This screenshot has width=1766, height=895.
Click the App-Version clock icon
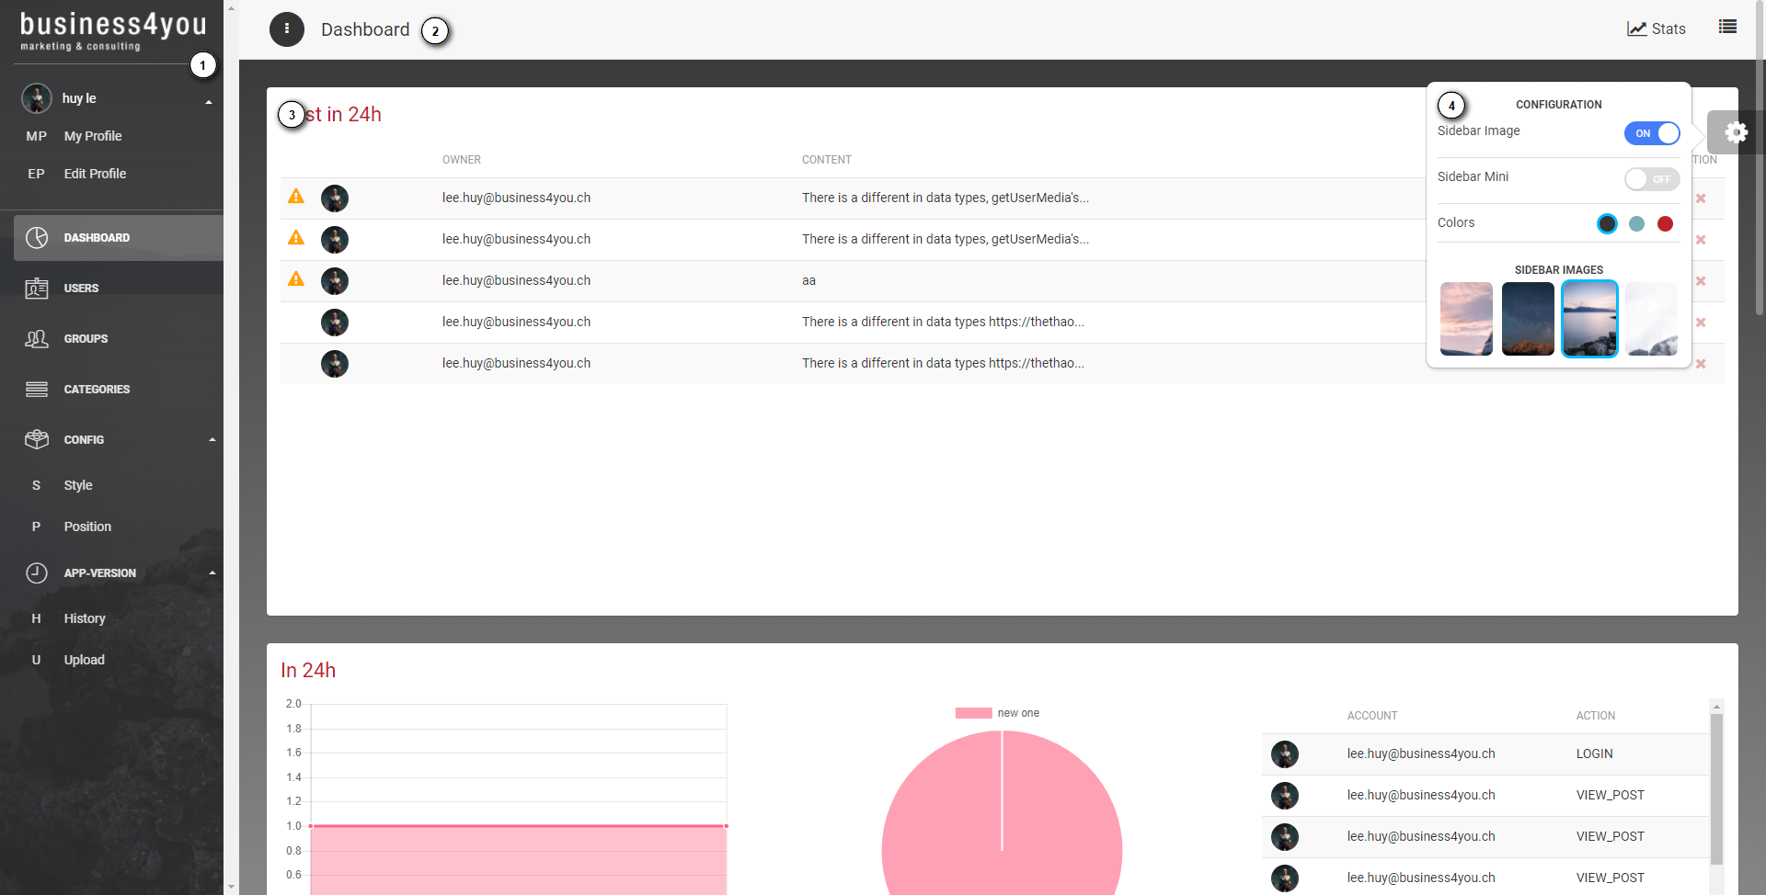tap(37, 573)
